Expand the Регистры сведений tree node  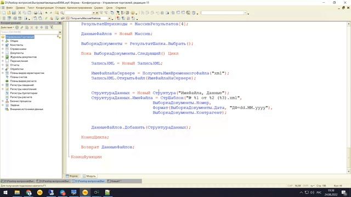[x=3, y=85]
